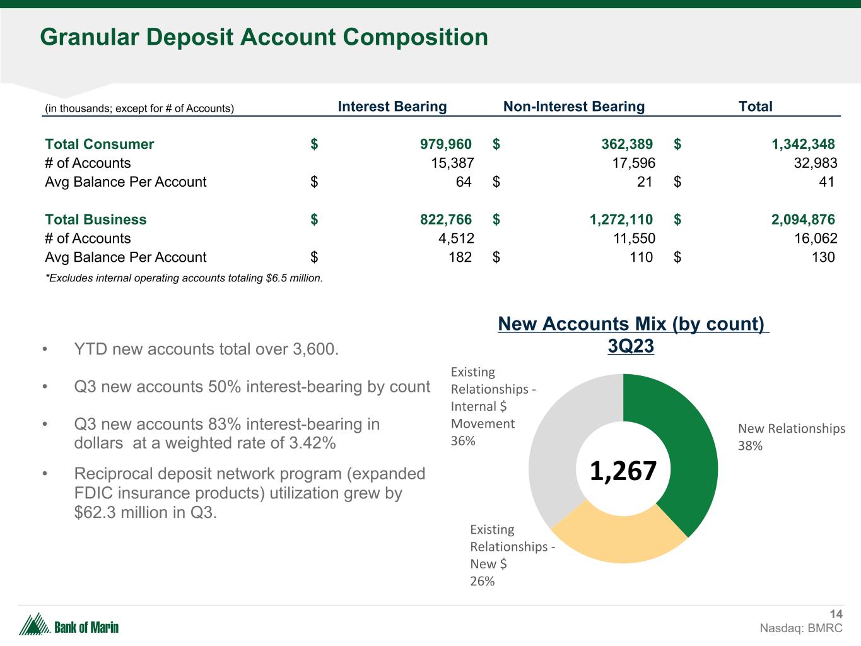Select the Interest Bearing column header
Viewport: 861px width, 646px height.
tap(392, 107)
